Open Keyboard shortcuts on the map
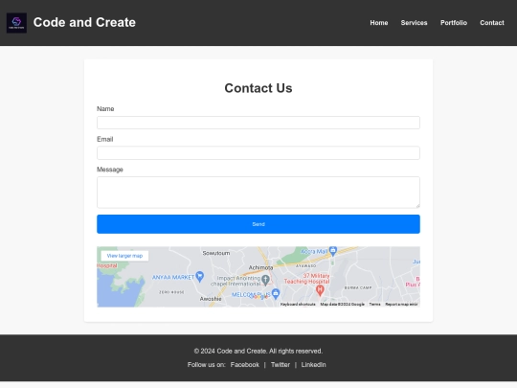 point(298,305)
